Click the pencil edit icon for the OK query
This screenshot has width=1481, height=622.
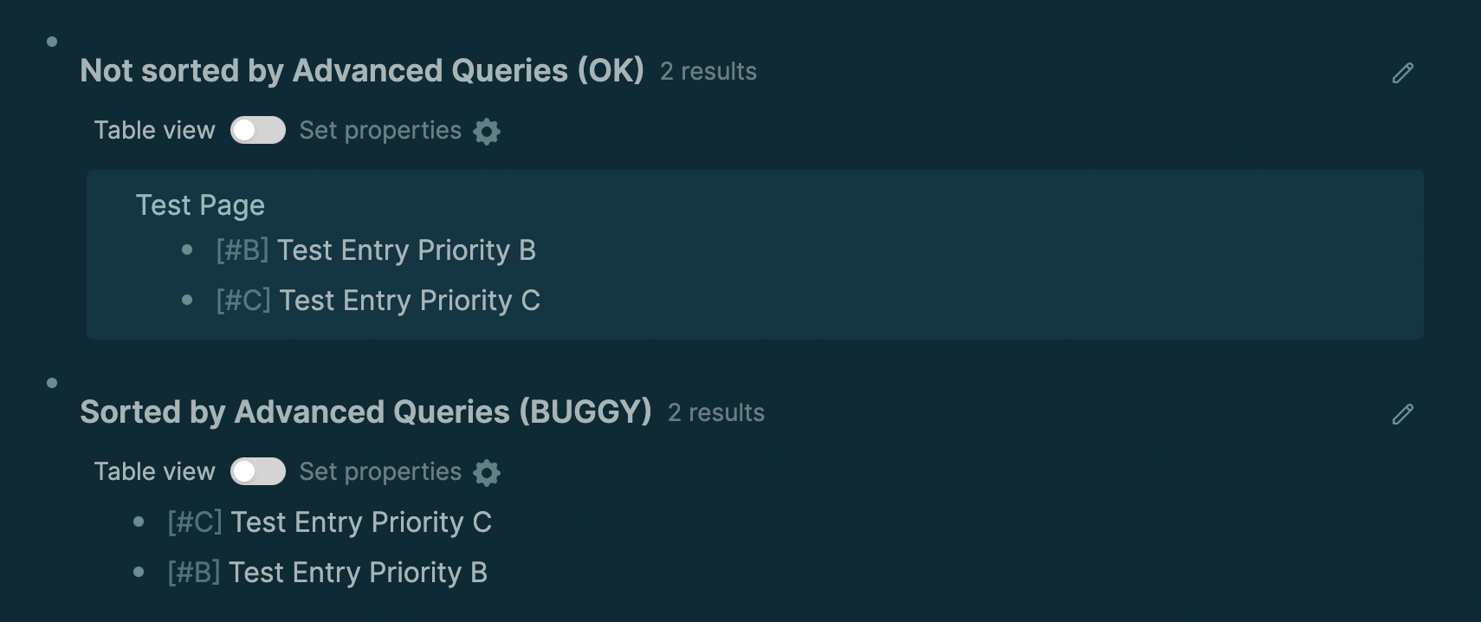pos(1404,74)
